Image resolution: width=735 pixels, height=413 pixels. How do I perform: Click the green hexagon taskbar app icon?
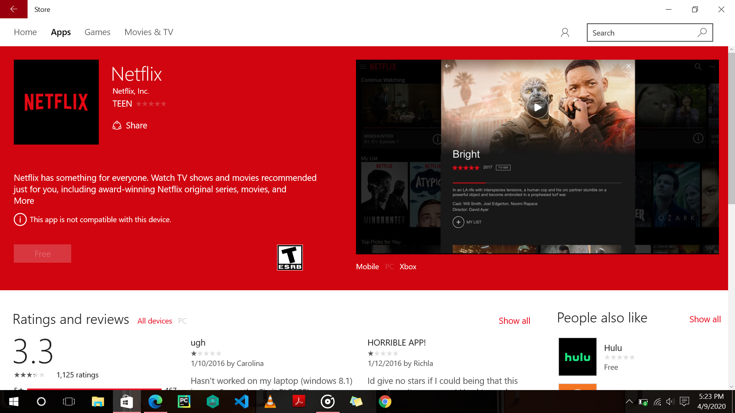(213, 402)
